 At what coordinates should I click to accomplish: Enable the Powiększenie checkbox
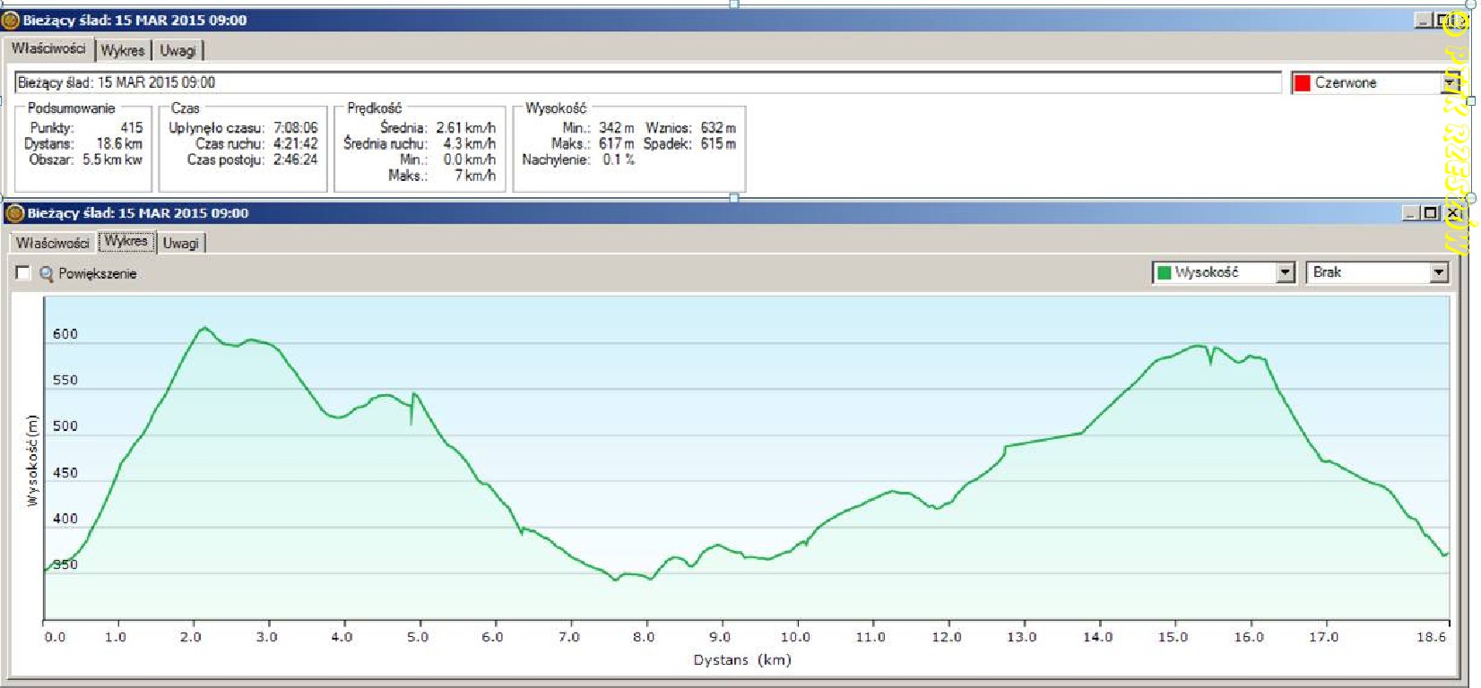pos(23,273)
